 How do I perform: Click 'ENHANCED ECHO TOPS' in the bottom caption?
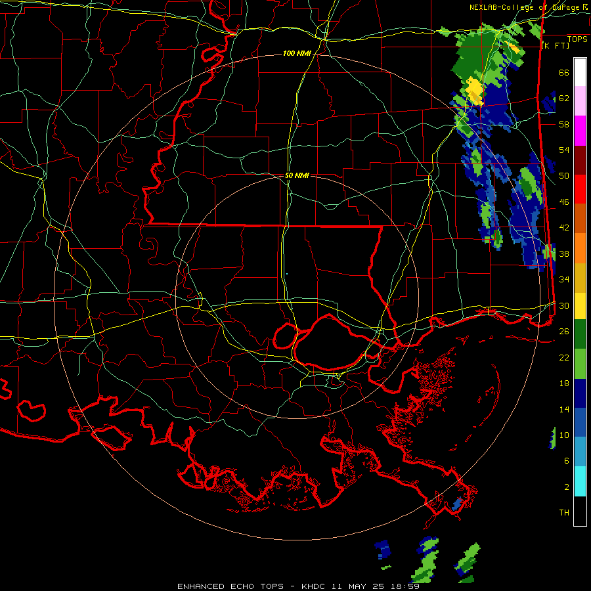point(230,586)
